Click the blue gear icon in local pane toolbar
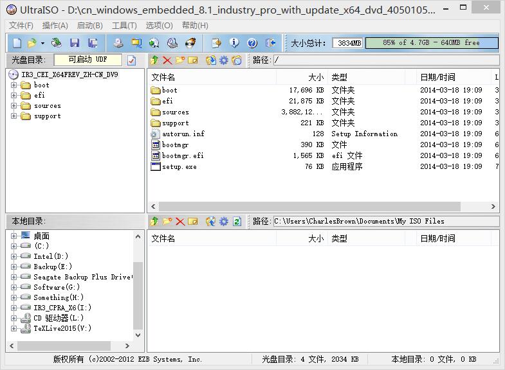Screen dimensions: 505x370 [223, 221]
